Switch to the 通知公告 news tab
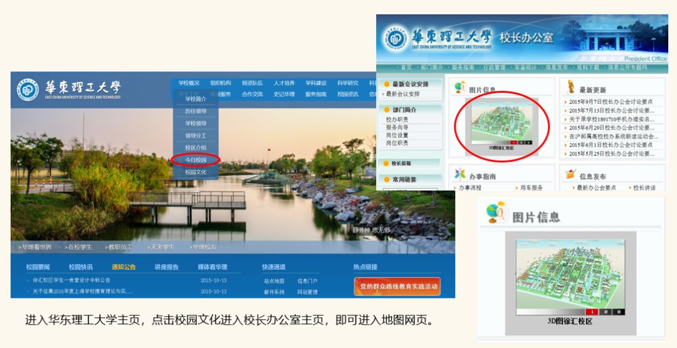Viewport: 677px width, 348px height. (x=123, y=267)
